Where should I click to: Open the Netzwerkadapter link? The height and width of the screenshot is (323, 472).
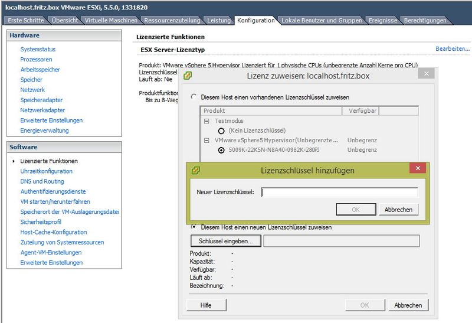(42, 110)
